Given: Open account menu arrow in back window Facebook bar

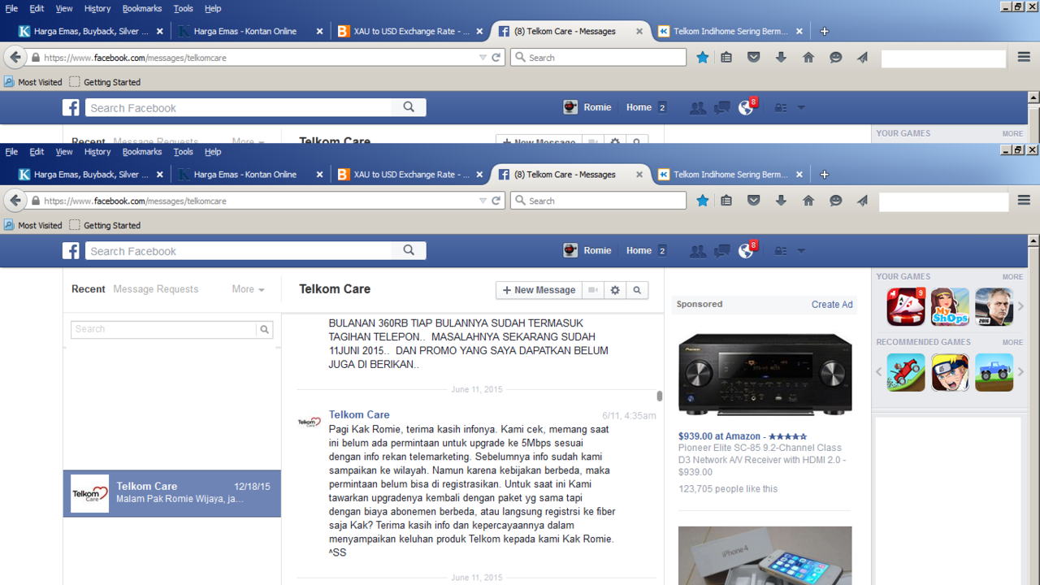Looking at the screenshot, I should (801, 108).
